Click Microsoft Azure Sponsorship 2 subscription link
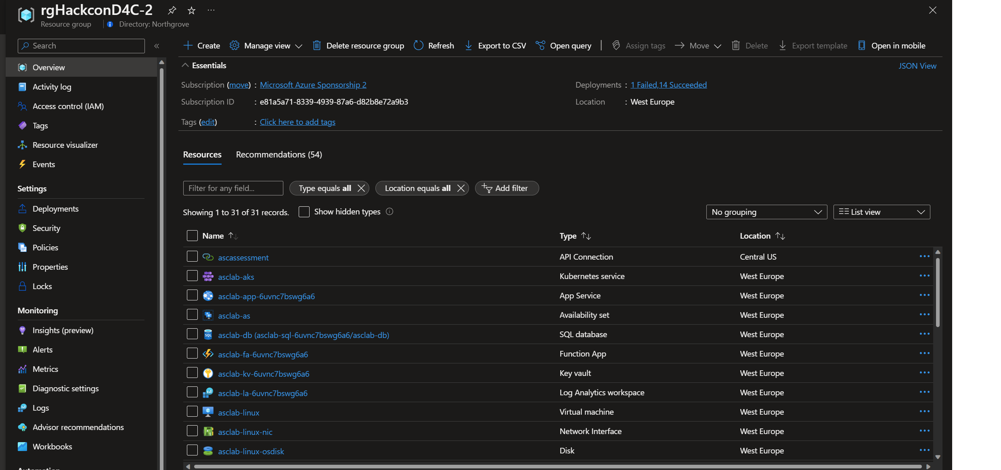1001x470 pixels. tap(313, 85)
